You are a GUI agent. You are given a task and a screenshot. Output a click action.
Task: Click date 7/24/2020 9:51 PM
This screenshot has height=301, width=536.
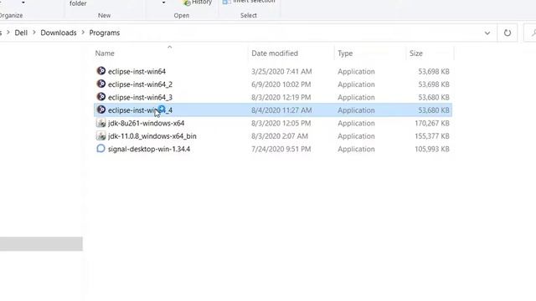tap(281, 149)
